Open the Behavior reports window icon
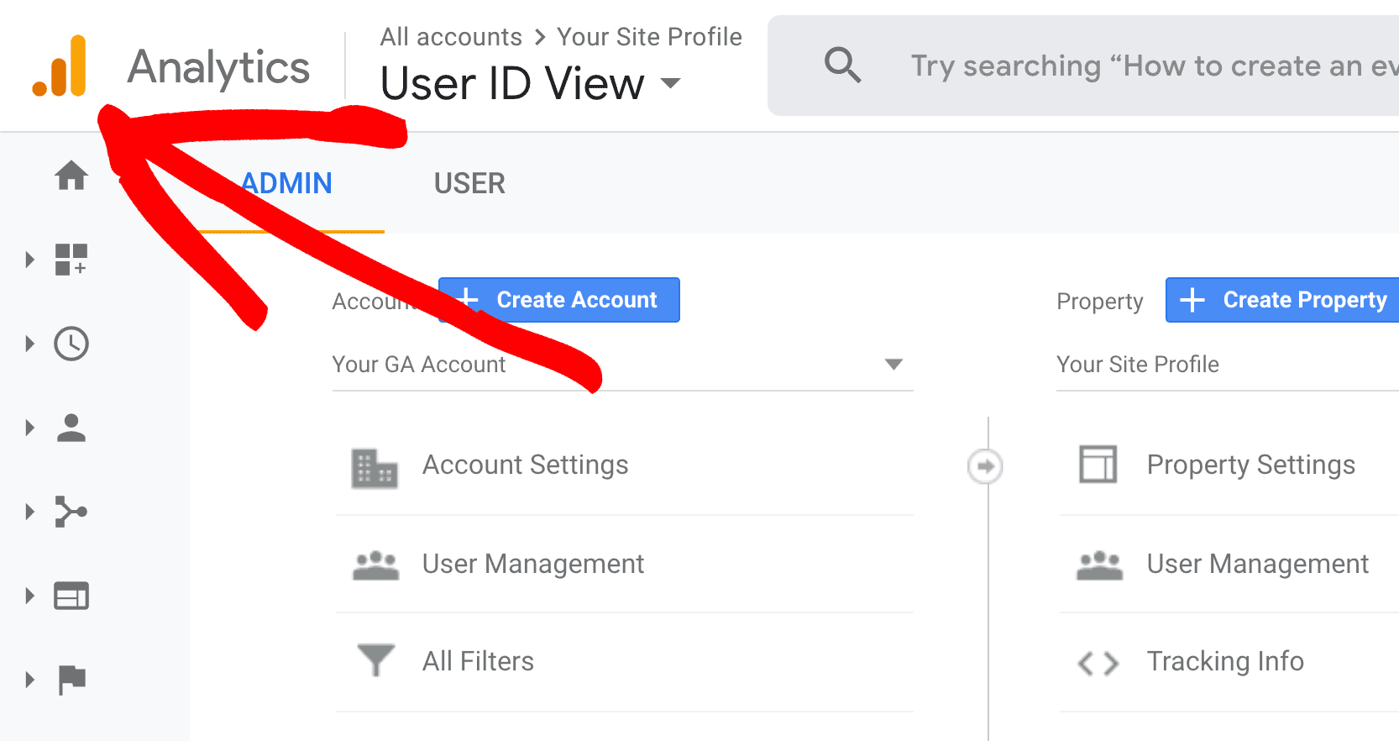The width and height of the screenshot is (1399, 741). [x=71, y=596]
